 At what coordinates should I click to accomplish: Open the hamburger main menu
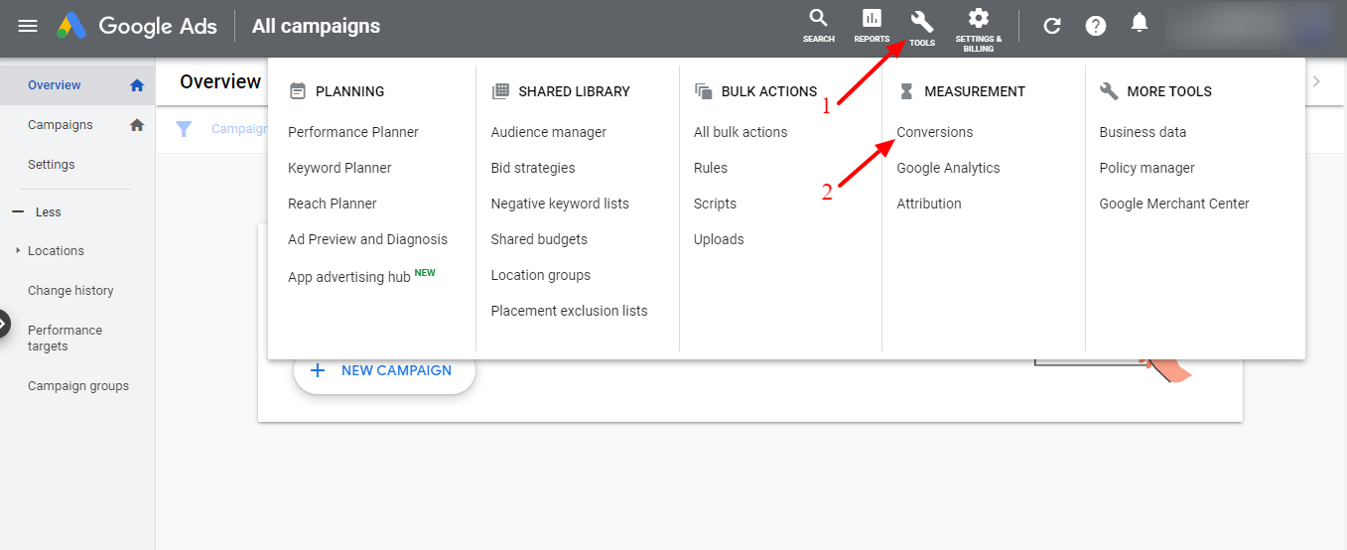(x=28, y=26)
